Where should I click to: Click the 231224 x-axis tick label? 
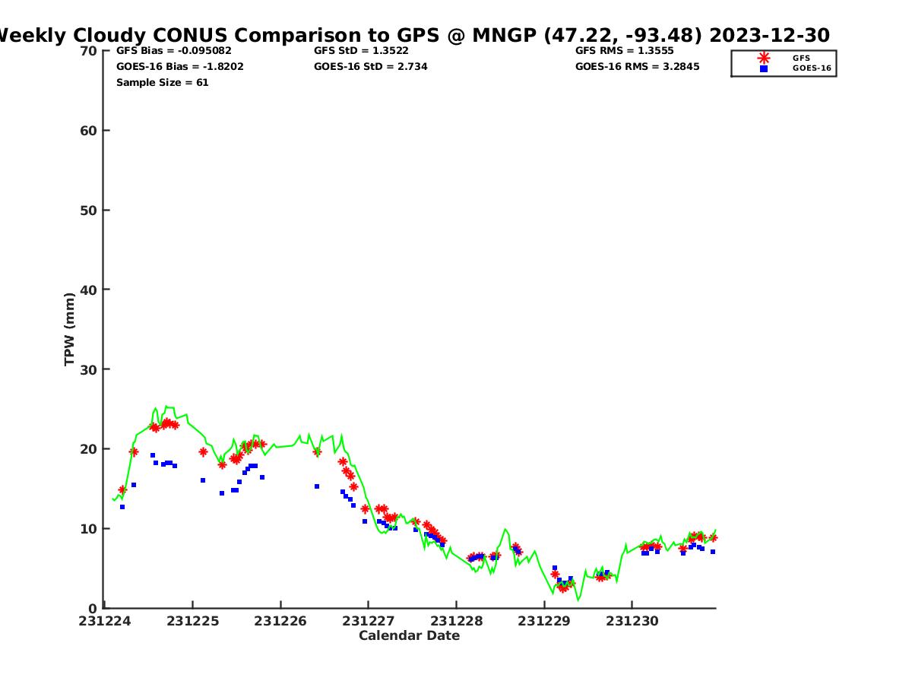[x=106, y=621]
